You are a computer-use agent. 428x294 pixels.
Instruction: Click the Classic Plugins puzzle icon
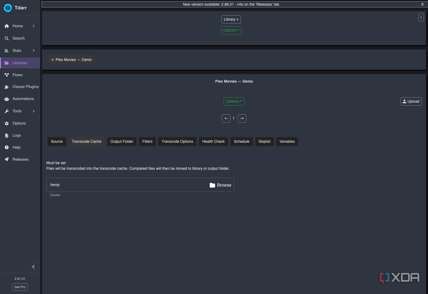(x=7, y=87)
